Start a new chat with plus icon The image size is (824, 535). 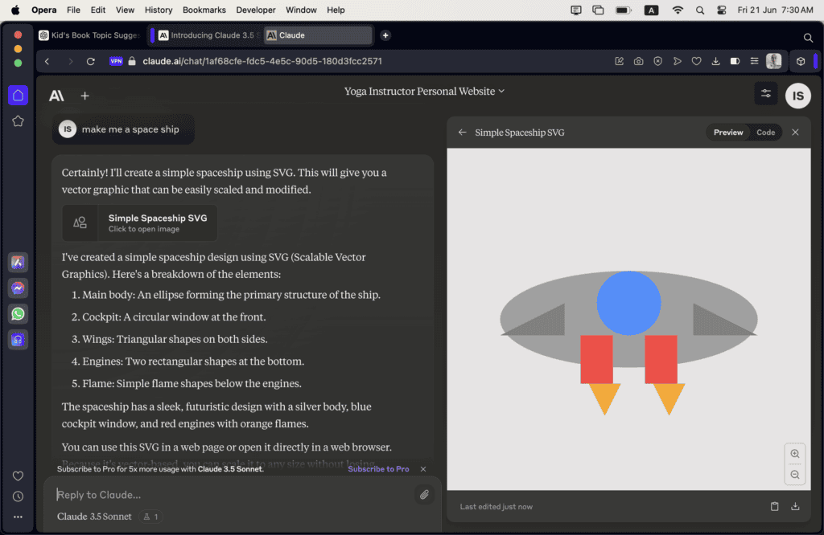[x=84, y=96]
